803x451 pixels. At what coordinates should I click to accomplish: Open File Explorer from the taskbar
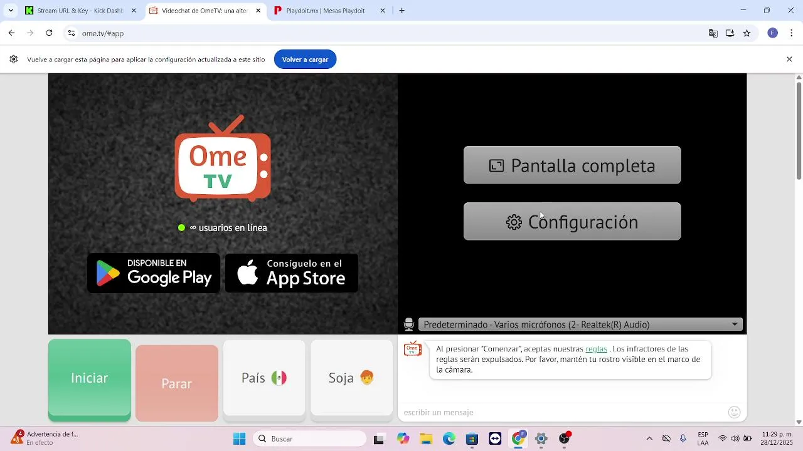click(426, 439)
